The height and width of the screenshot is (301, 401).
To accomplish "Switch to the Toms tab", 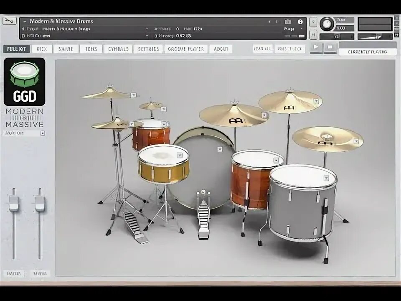I will 91,49.
